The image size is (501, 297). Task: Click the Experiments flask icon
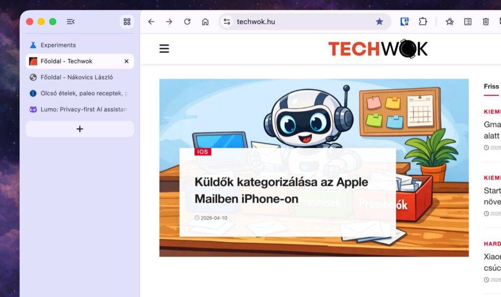coord(33,45)
